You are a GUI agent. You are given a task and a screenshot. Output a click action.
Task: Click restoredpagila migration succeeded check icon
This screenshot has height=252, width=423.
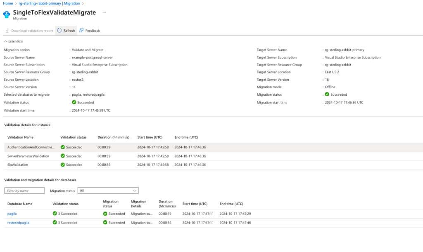pyautogui.click(x=105, y=223)
